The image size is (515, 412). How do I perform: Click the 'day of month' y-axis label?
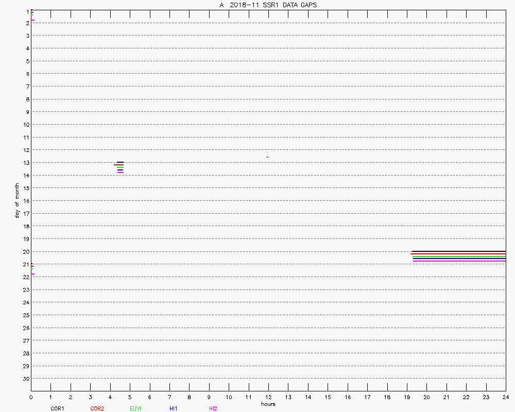[17, 200]
